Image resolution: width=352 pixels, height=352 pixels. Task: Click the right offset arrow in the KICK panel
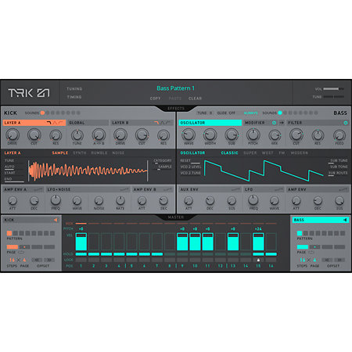click(49, 260)
